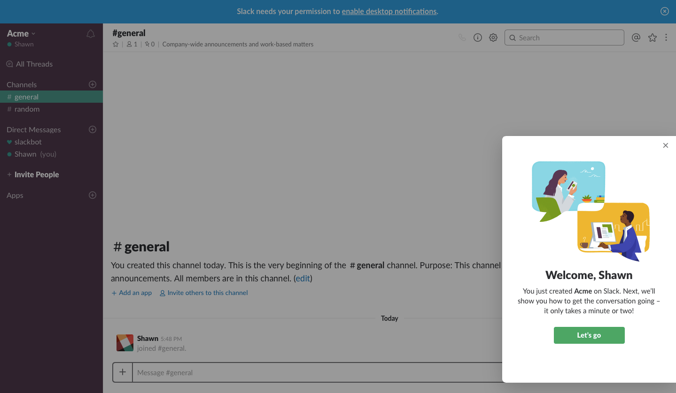This screenshot has width=676, height=393.
Task: Start a call with the phone icon
Action: tap(462, 38)
